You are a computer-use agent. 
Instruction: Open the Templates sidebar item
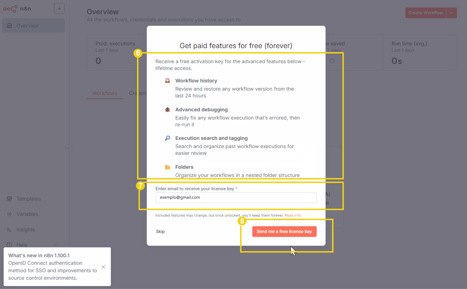point(29,199)
